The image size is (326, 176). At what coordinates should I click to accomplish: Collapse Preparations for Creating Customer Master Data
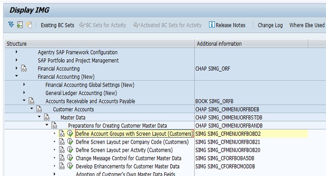47,125
